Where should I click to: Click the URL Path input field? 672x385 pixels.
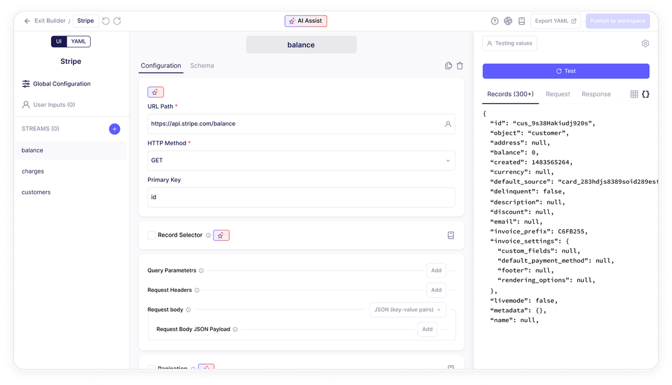[296, 124]
